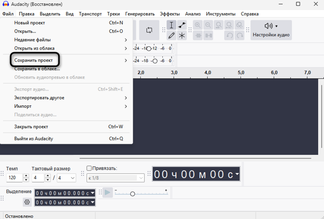
Task: Open the Справка menu
Action: 250,14
